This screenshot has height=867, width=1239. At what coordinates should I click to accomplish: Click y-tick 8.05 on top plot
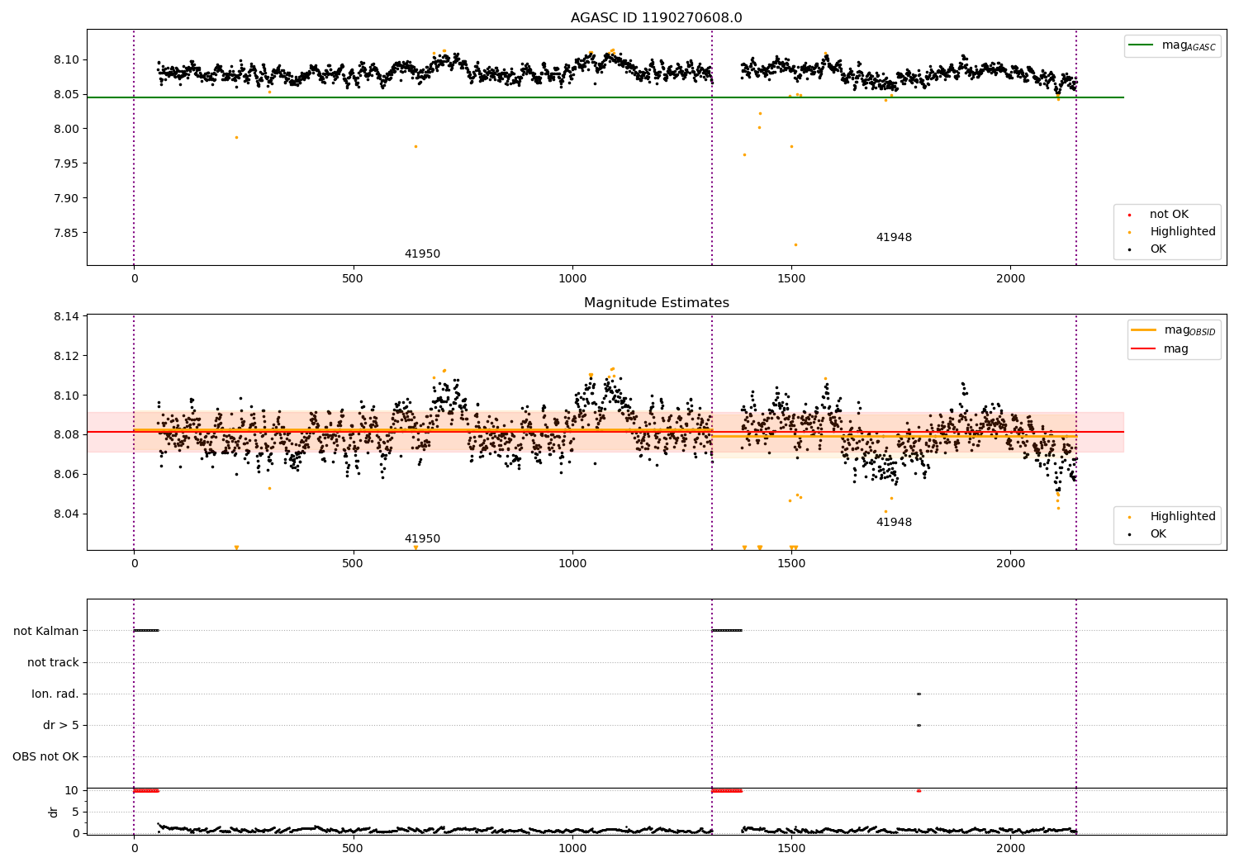pos(67,94)
